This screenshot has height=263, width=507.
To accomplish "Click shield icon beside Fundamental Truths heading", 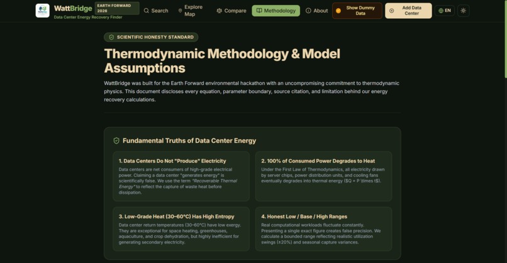I will pos(116,141).
